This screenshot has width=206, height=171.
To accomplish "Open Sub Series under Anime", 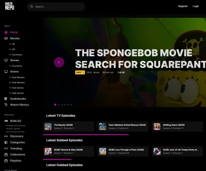I will point(16,88).
